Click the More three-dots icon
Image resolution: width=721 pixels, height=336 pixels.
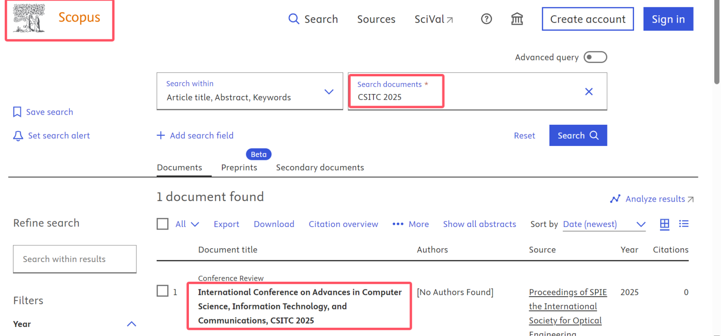[x=398, y=224]
